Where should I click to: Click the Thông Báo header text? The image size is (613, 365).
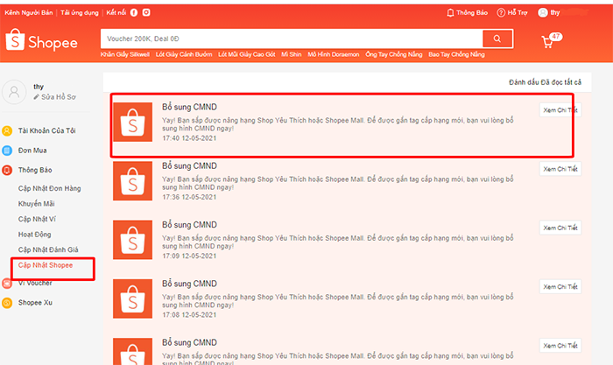click(x=472, y=13)
